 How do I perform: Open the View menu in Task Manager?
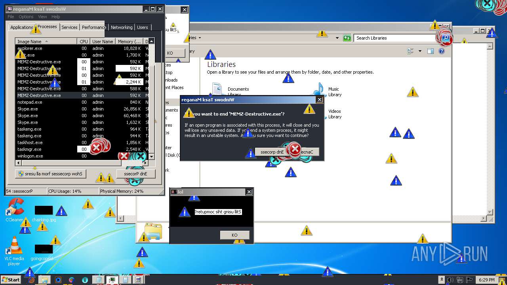tap(42, 17)
